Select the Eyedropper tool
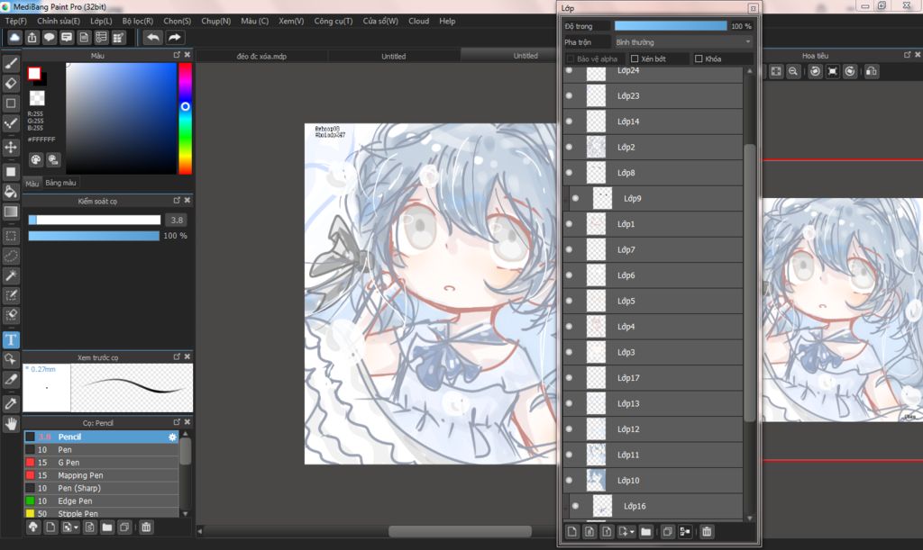Image resolution: width=923 pixels, height=550 pixels. (x=11, y=403)
